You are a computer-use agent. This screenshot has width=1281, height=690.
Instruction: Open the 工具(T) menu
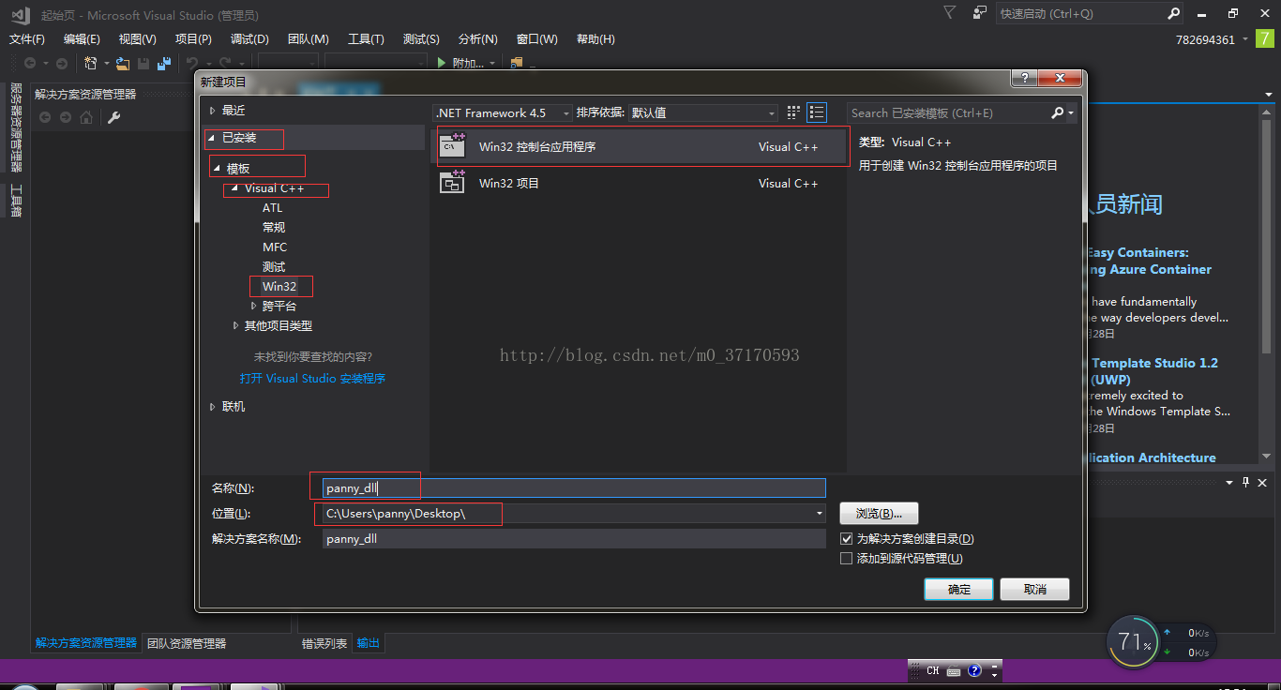point(366,39)
